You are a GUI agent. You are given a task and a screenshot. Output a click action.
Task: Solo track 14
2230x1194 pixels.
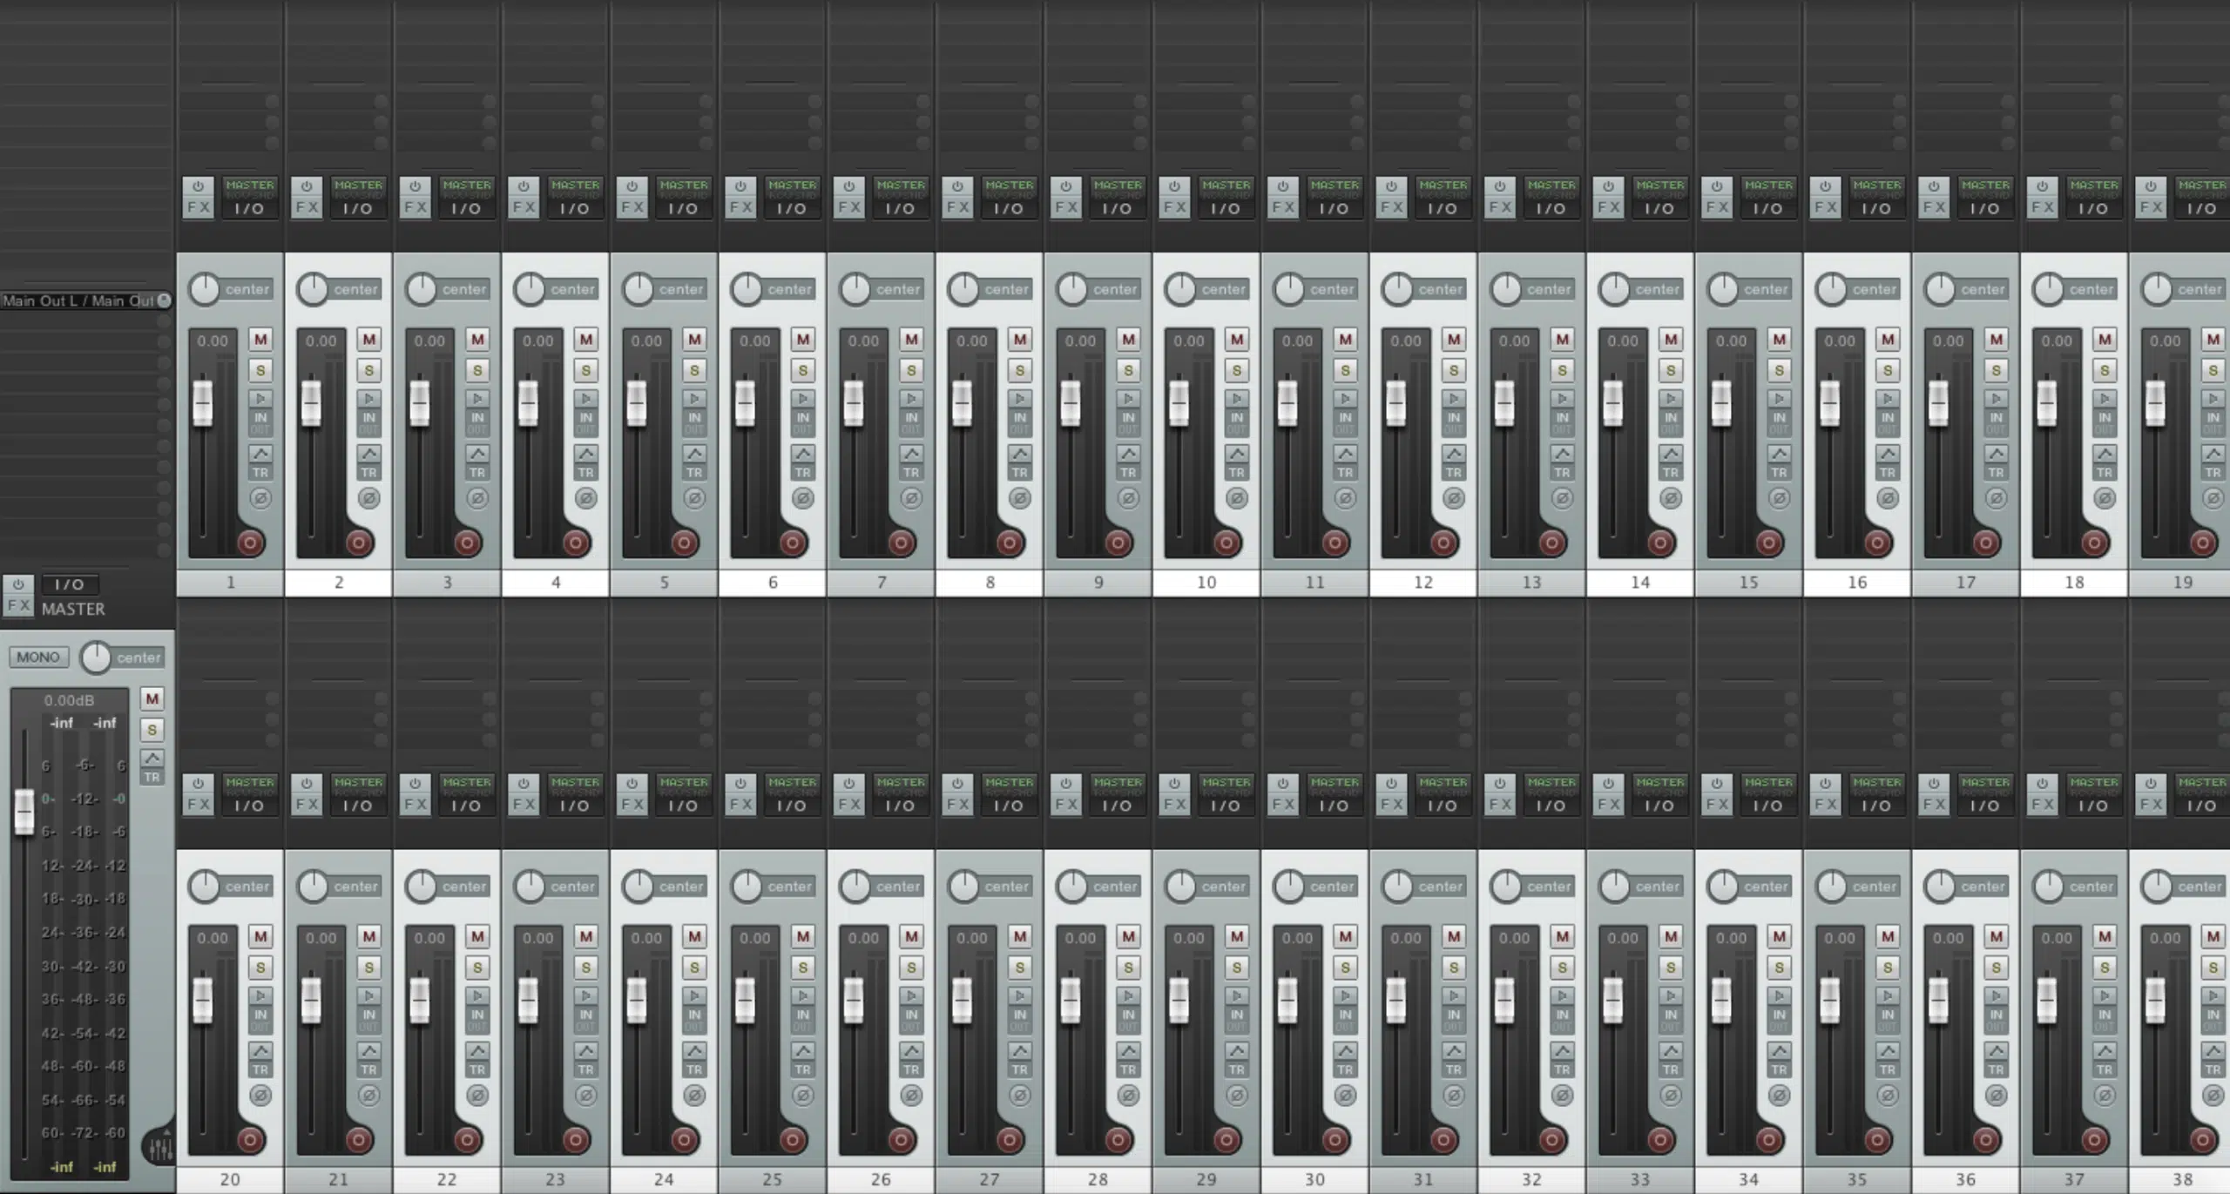click(x=1671, y=370)
